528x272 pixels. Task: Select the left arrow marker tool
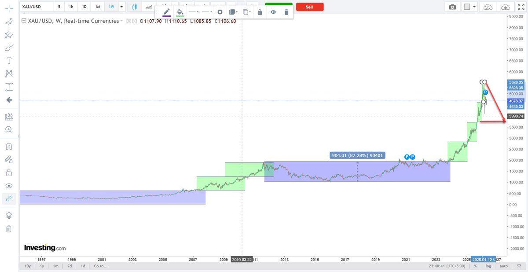tap(9, 100)
